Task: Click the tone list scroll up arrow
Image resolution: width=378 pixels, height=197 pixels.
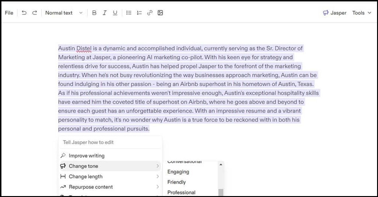Action: (x=221, y=165)
